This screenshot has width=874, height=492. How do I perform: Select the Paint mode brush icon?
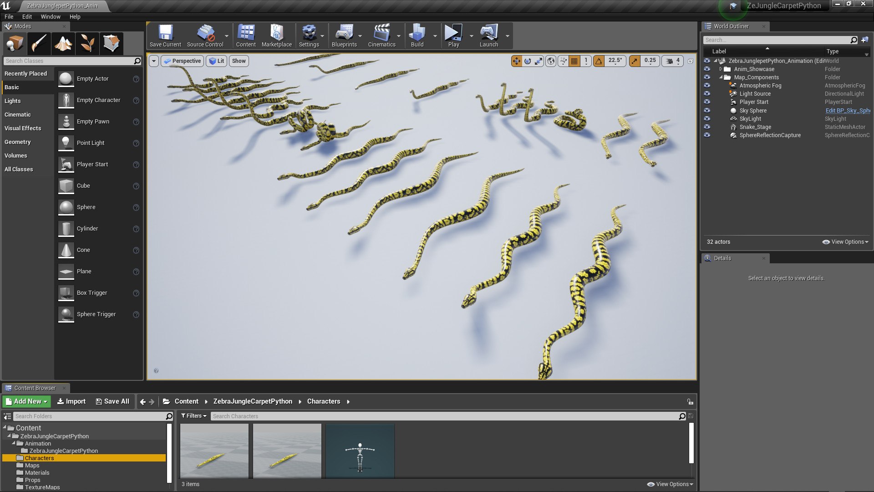point(39,43)
